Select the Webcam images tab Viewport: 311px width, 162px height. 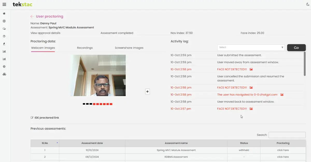(x=43, y=48)
